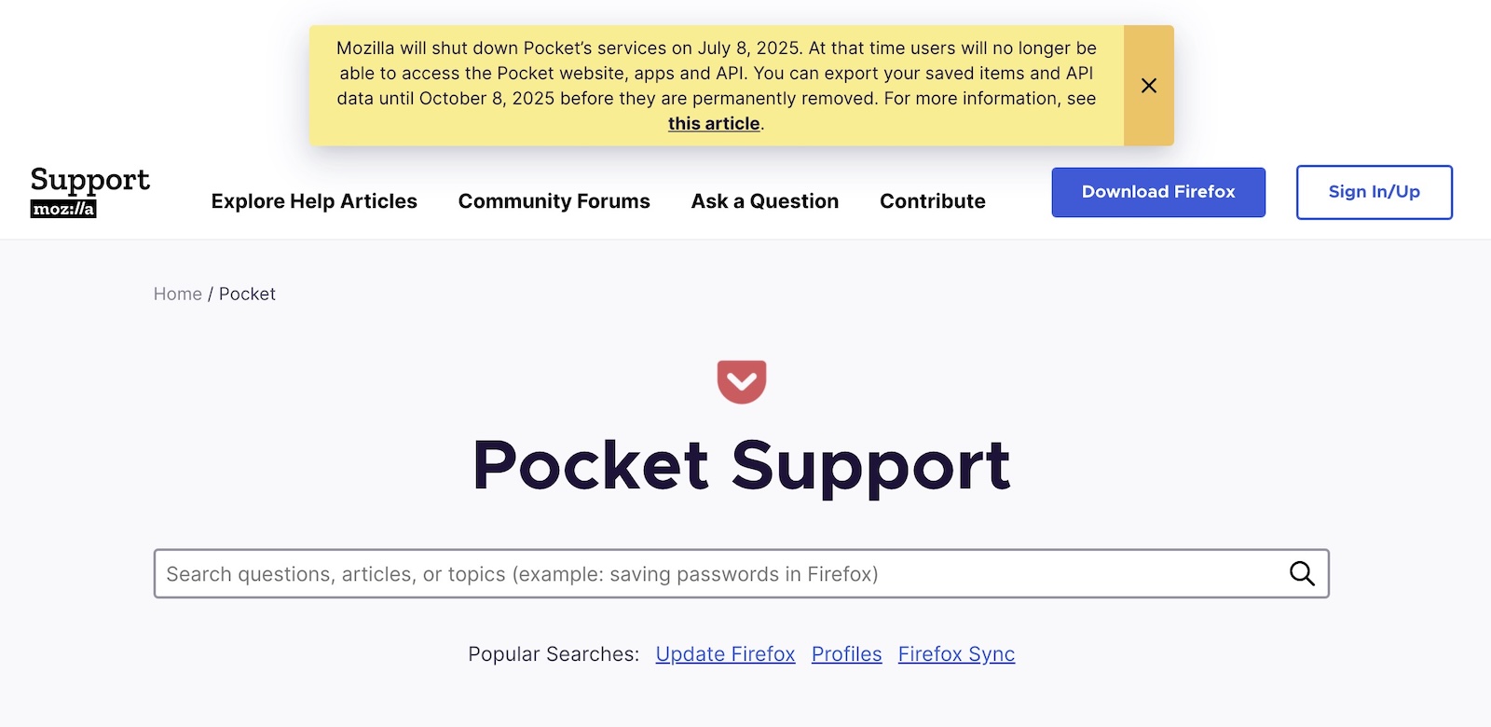Select the Profiles popular search link

(x=846, y=654)
